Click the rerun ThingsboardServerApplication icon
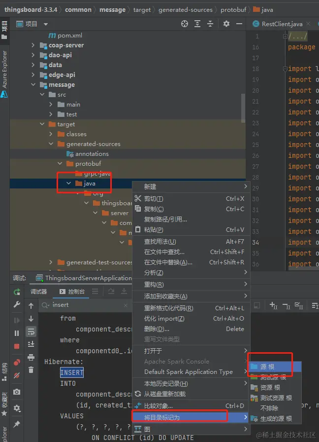This screenshot has height=442, width=319. pos(17,292)
